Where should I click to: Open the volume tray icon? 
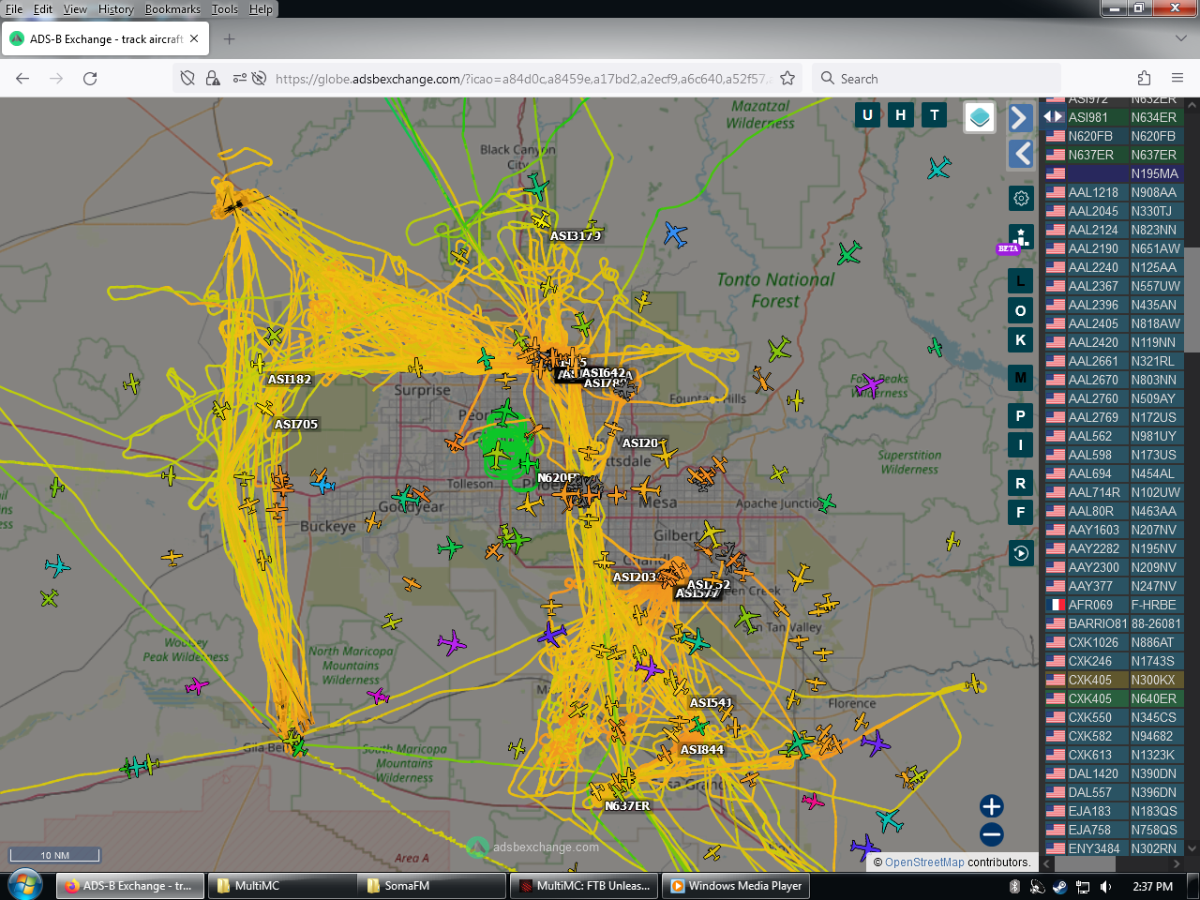(x=1105, y=886)
